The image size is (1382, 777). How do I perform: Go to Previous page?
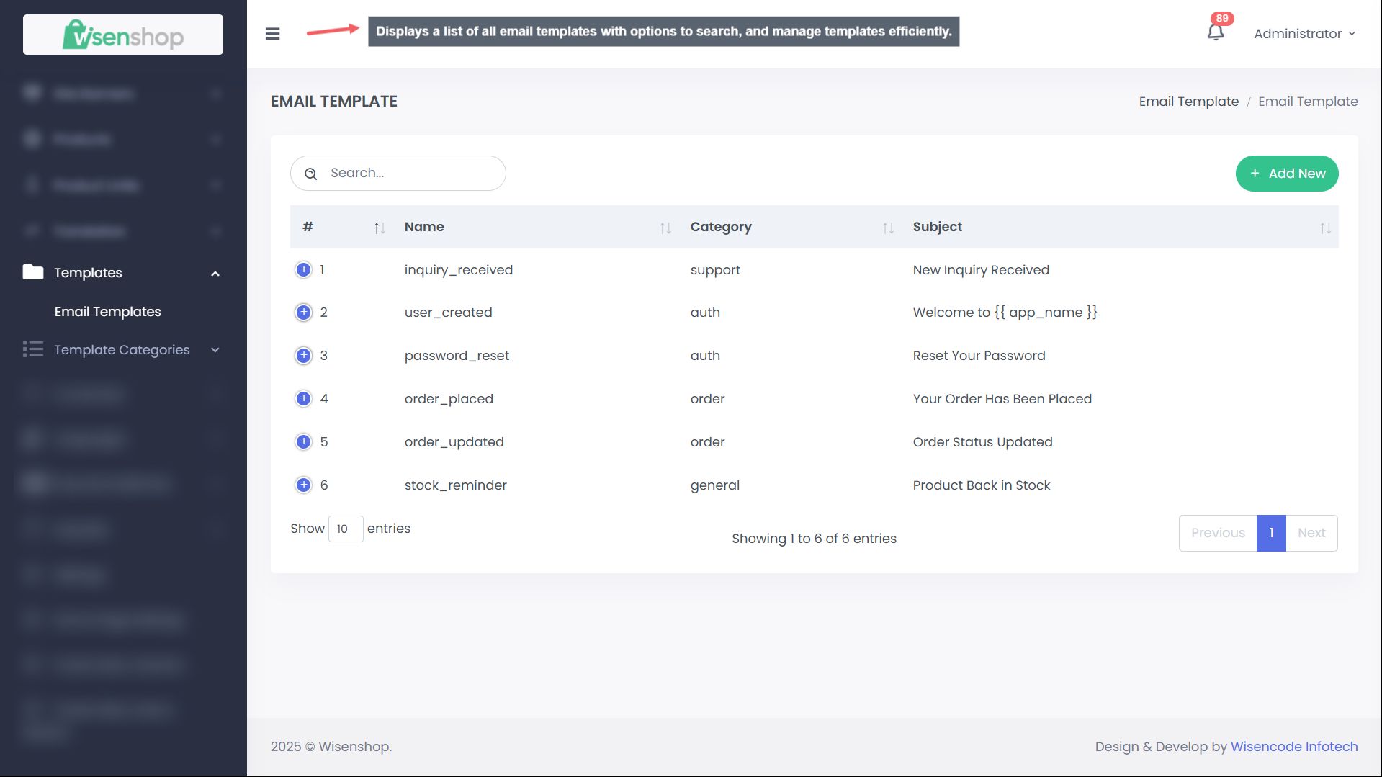[1218, 533]
